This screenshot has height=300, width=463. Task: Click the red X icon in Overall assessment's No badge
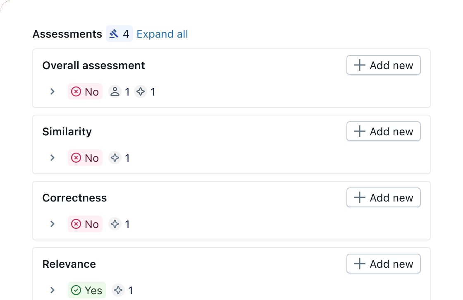point(76,91)
